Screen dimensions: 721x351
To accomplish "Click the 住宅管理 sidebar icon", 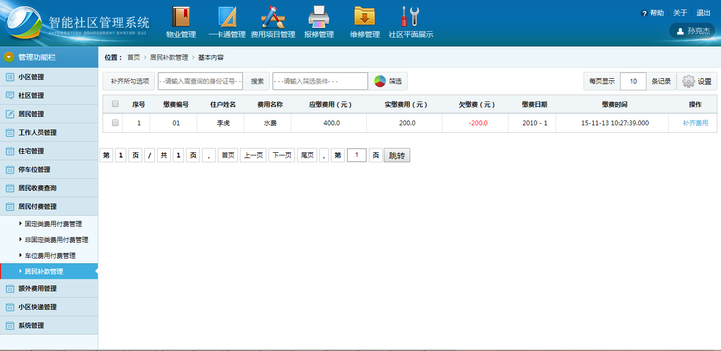I will click(x=10, y=151).
